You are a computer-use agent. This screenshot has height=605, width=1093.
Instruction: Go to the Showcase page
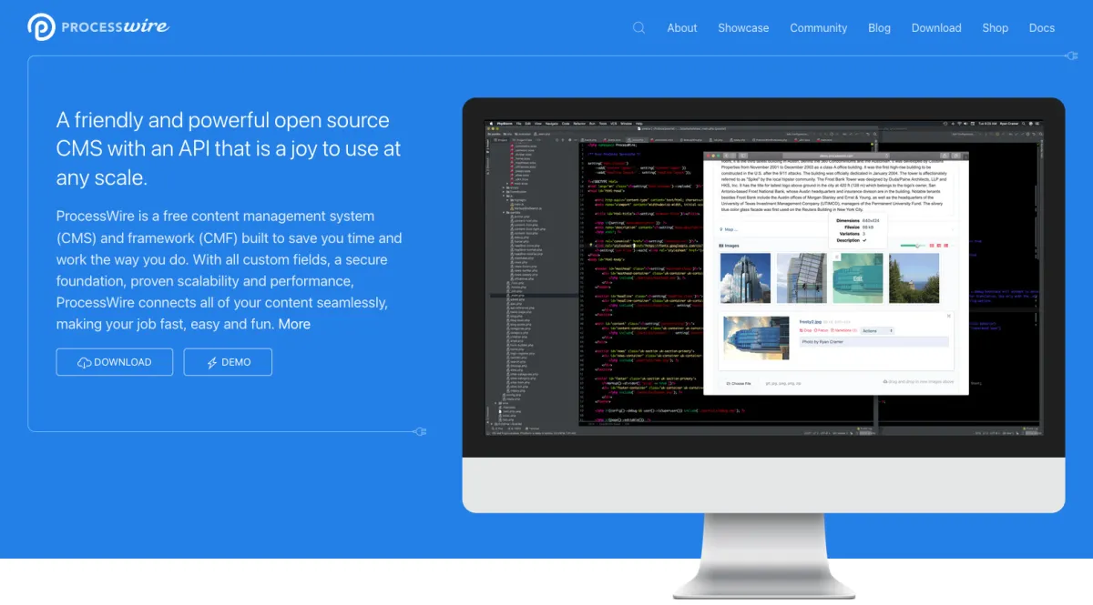pyautogui.click(x=743, y=28)
